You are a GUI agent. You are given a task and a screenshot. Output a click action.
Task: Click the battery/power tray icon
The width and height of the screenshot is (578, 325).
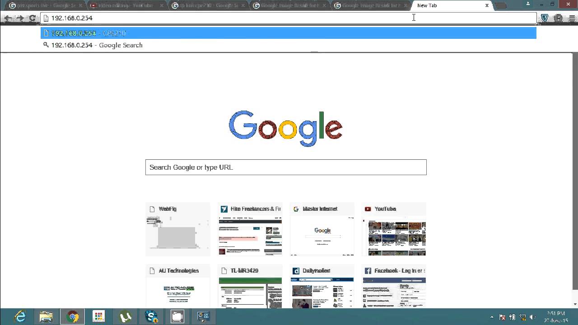(x=513, y=317)
